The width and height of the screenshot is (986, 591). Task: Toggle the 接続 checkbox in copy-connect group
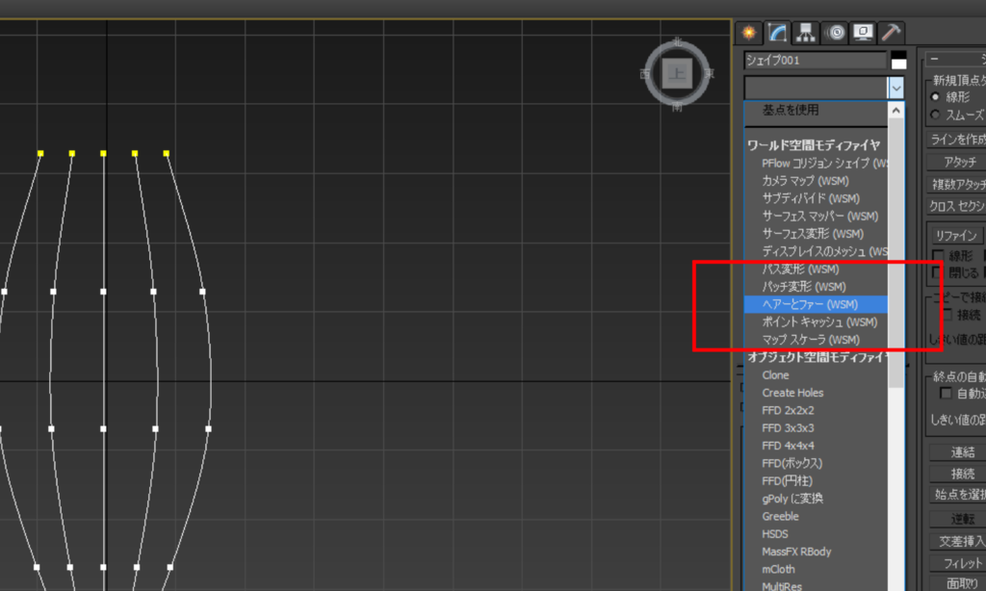[x=947, y=314]
